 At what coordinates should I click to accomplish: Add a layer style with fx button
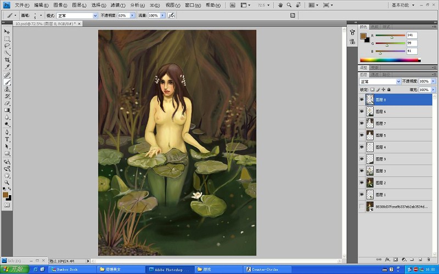point(387,259)
